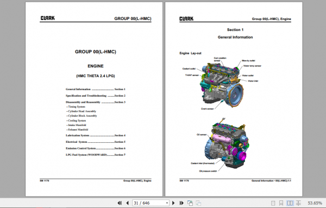
Task: Click 'Specification and Troubleshooting' contents entry
Action: coord(96,96)
